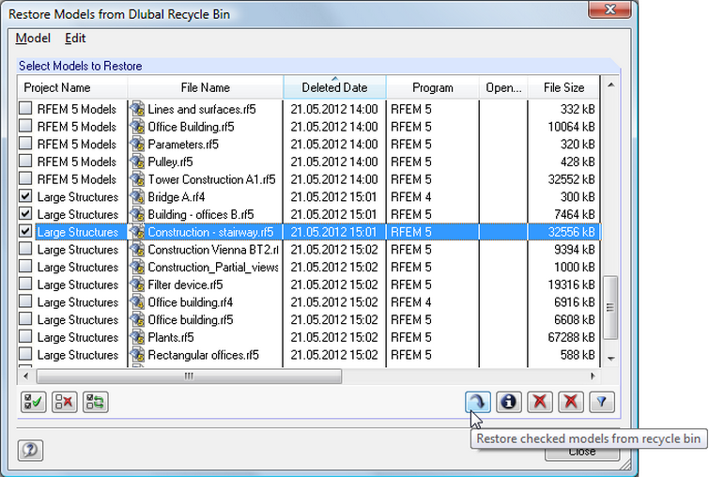The width and height of the screenshot is (709, 477).
Task: Open the help question mark button
Action: [30, 450]
